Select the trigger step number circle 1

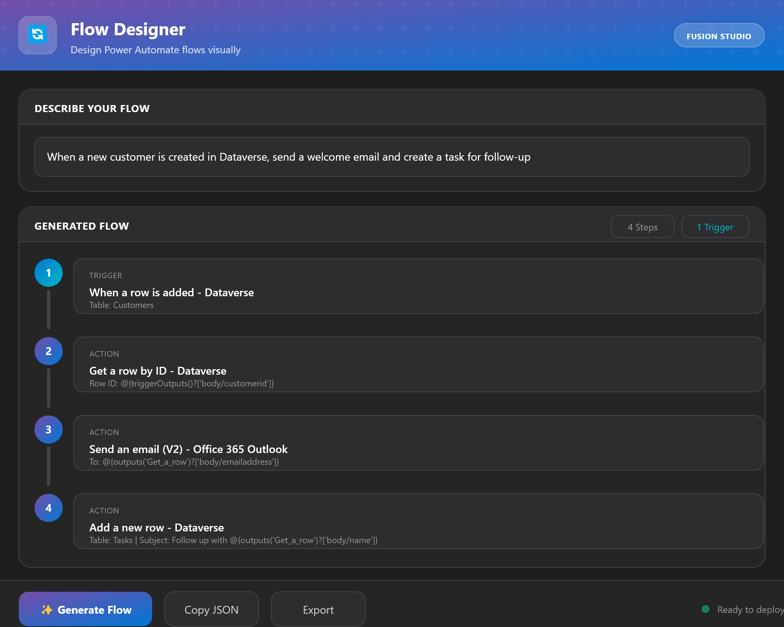[x=48, y=272]
